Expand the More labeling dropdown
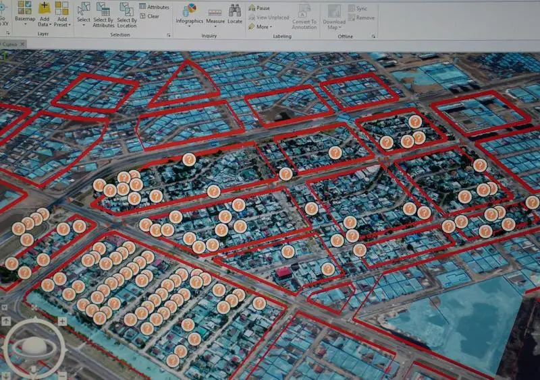Image resolution: width=540 pixels, height=380 pixels. (x=260, y=27)
